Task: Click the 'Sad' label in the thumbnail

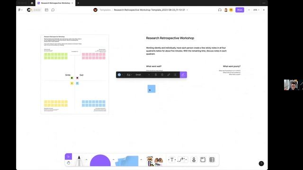Action: (x=81, y=75)
